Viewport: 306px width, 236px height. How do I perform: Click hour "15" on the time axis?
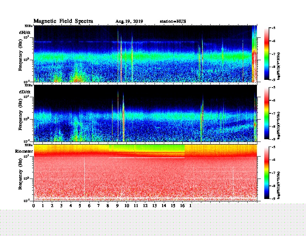click(173, 206)
